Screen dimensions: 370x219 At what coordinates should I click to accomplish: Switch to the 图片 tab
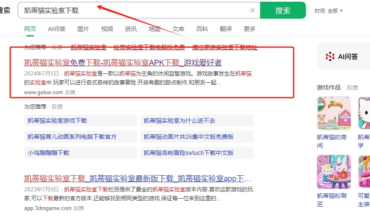click(x=83, y=29)
